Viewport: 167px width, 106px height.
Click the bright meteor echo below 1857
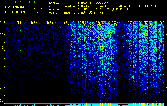click(123, 79)
